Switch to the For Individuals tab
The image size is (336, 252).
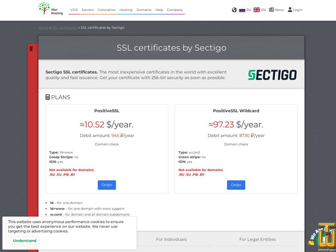171,239
